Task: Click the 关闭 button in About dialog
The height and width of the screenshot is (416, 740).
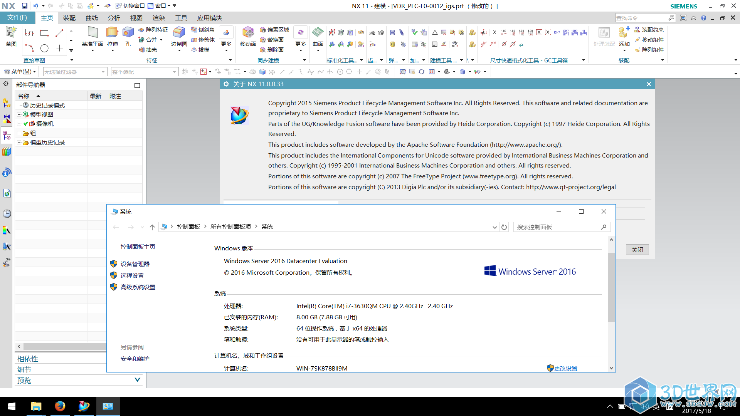Action: point(637,250)
